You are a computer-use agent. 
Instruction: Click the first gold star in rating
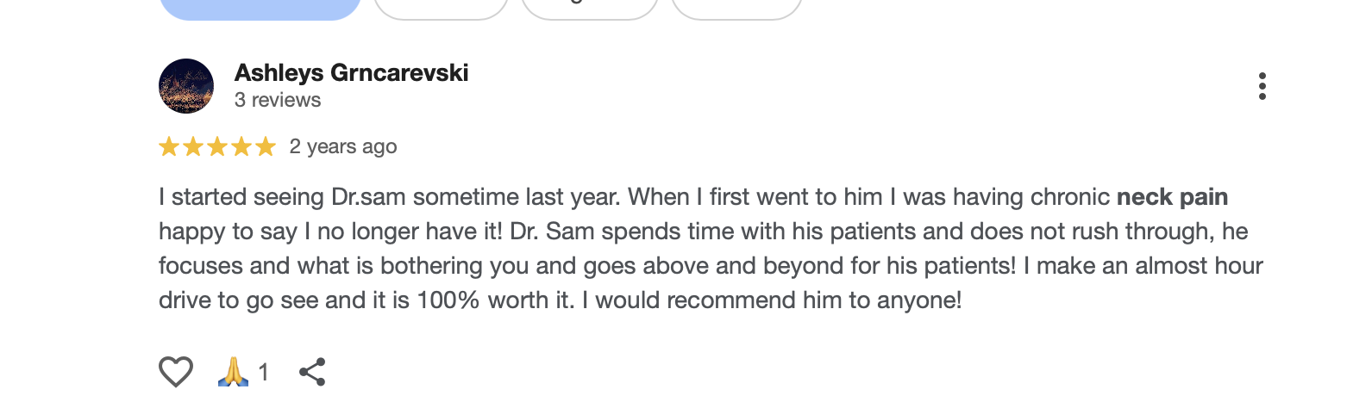(x=169, y=147)
